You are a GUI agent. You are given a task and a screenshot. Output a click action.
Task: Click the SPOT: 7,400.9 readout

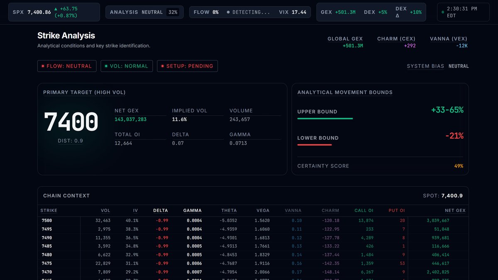pos(442,195)
